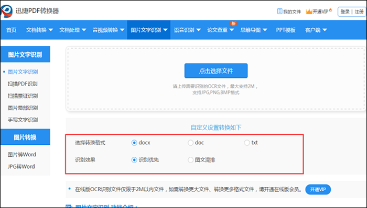
Task: Go to 首页 in navigation bar
Action: pos(11,30)
